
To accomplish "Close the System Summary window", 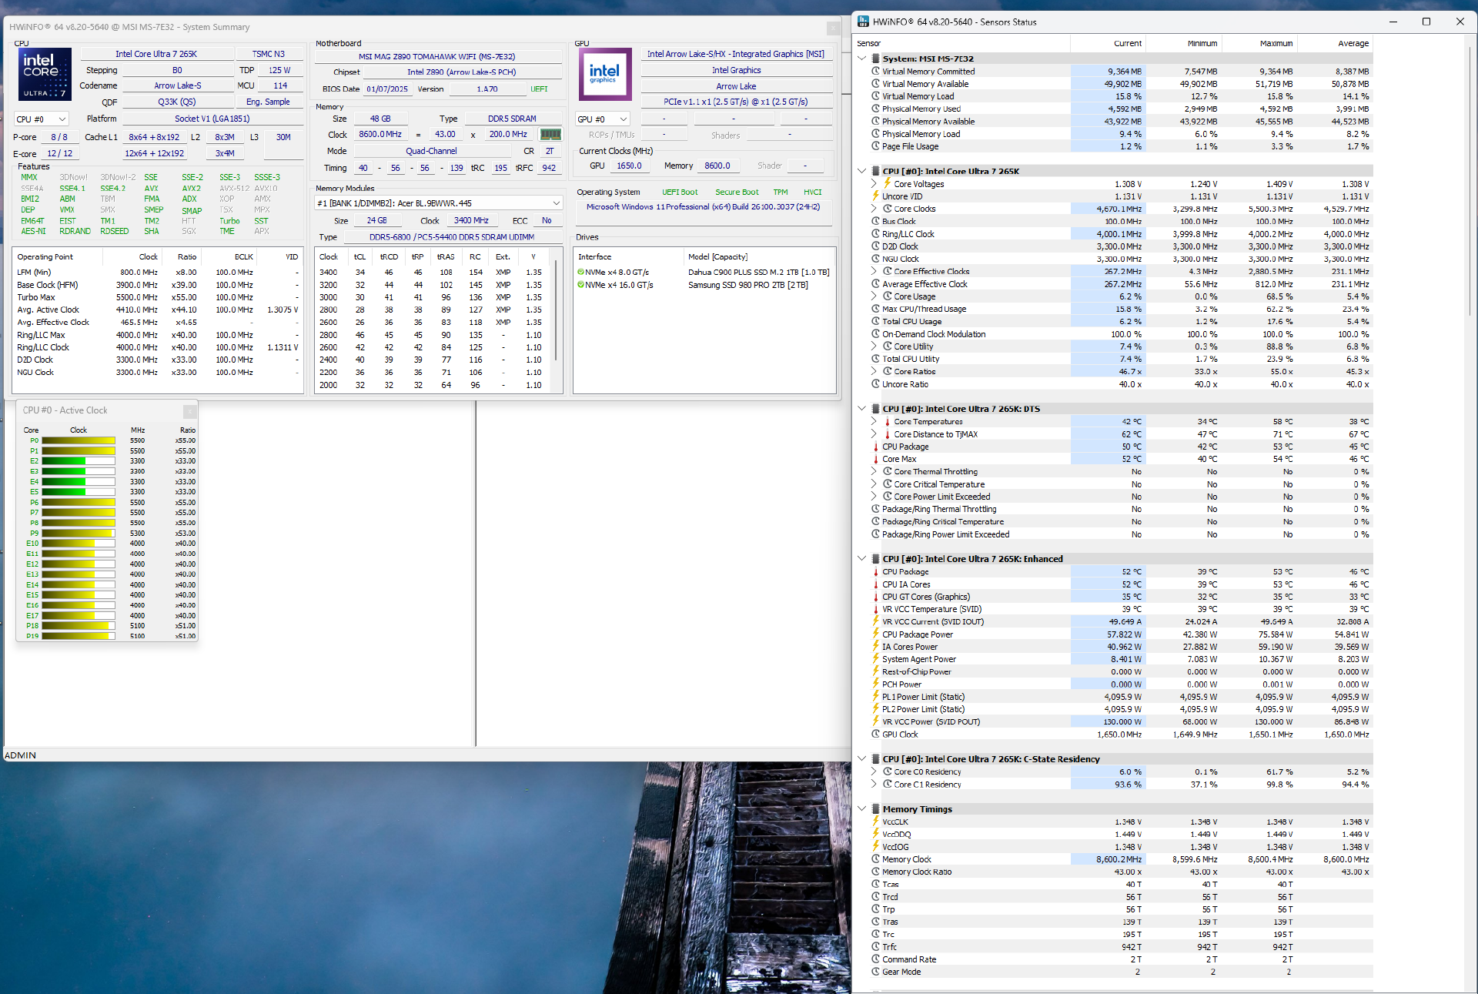I will coord(833,28).
